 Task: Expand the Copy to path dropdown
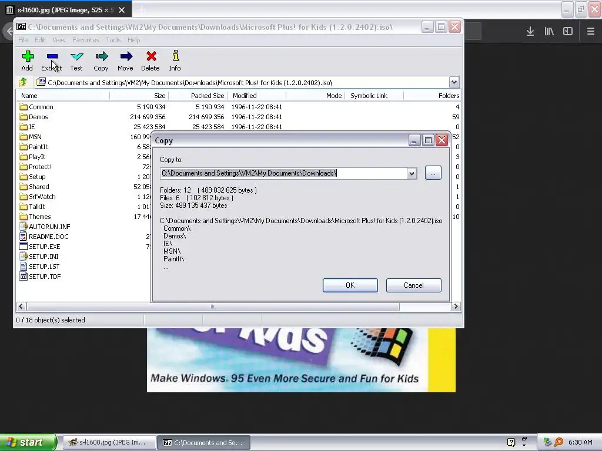click(x=412, y=173)
